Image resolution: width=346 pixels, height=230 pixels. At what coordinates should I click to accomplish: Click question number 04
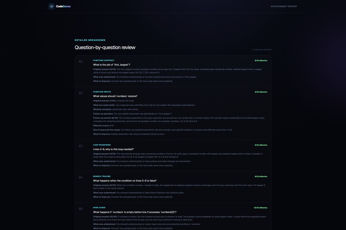coord(81,178)
